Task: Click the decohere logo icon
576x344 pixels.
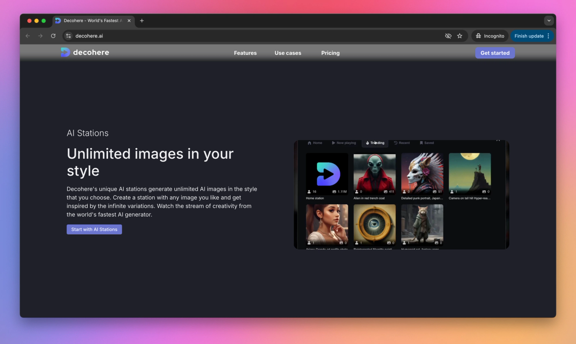Action: 65,52
